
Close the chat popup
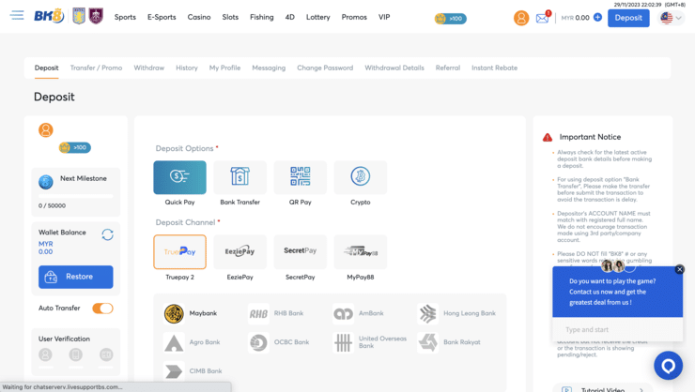tap(679, 269)
